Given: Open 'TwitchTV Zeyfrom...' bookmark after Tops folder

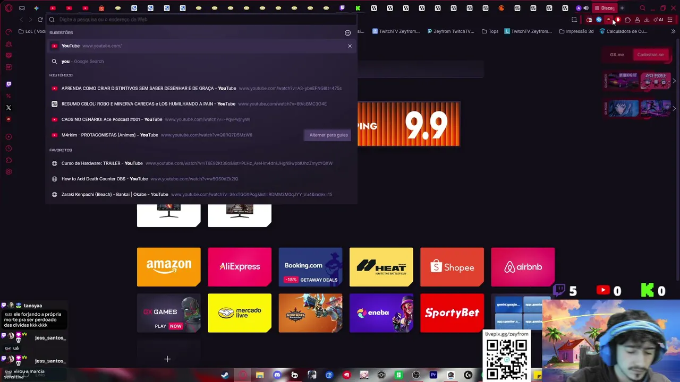Looking at the screenshot, I should (528, 31).
